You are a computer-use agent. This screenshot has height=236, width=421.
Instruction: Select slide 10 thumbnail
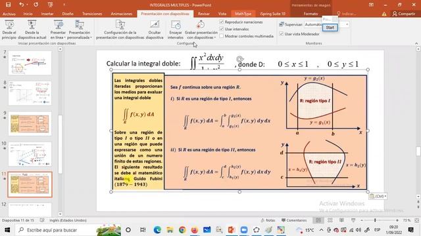[x=30, y=154]
